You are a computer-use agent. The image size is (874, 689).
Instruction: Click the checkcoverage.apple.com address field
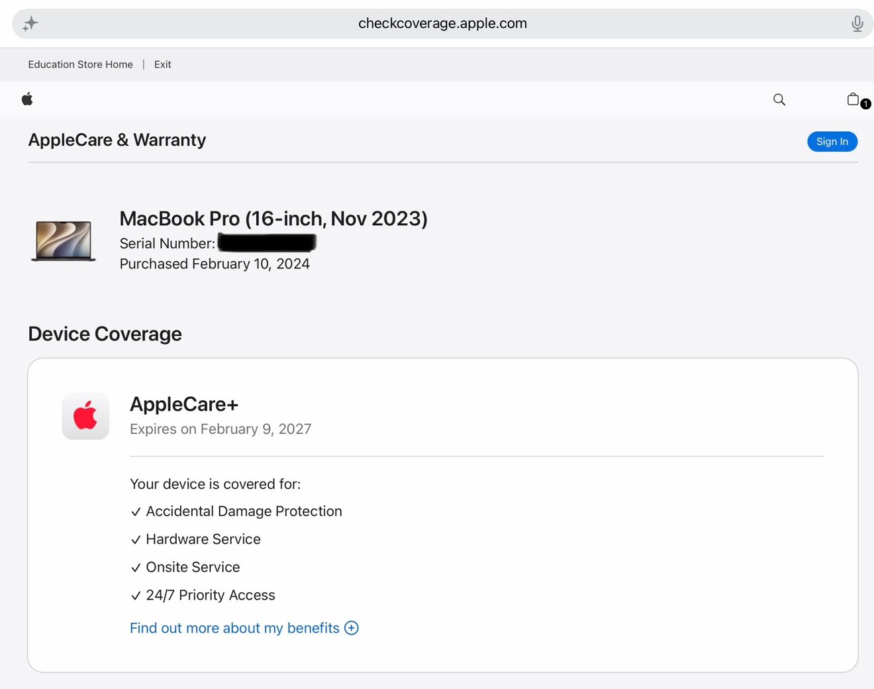[442, 24]
